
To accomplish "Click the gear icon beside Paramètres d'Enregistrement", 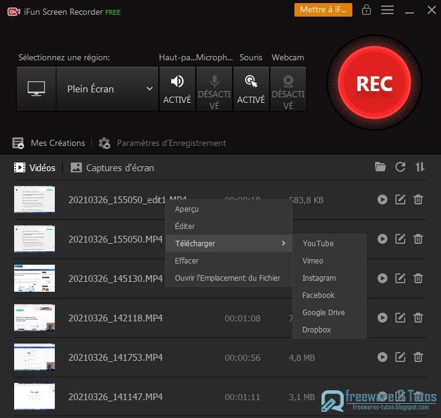I will pyautogui.click(x=104, y=143).
